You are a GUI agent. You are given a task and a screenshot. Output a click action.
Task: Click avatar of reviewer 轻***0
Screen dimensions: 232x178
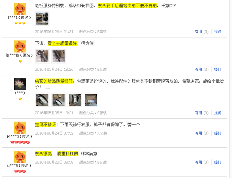point(20,127)
